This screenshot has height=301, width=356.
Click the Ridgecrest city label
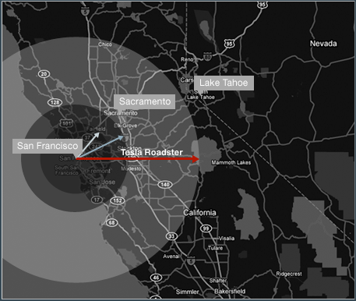[289, 274]
